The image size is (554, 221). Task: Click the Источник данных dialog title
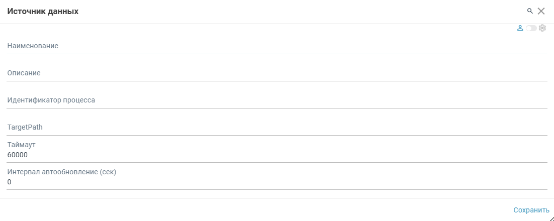click(x=43, y=11)
